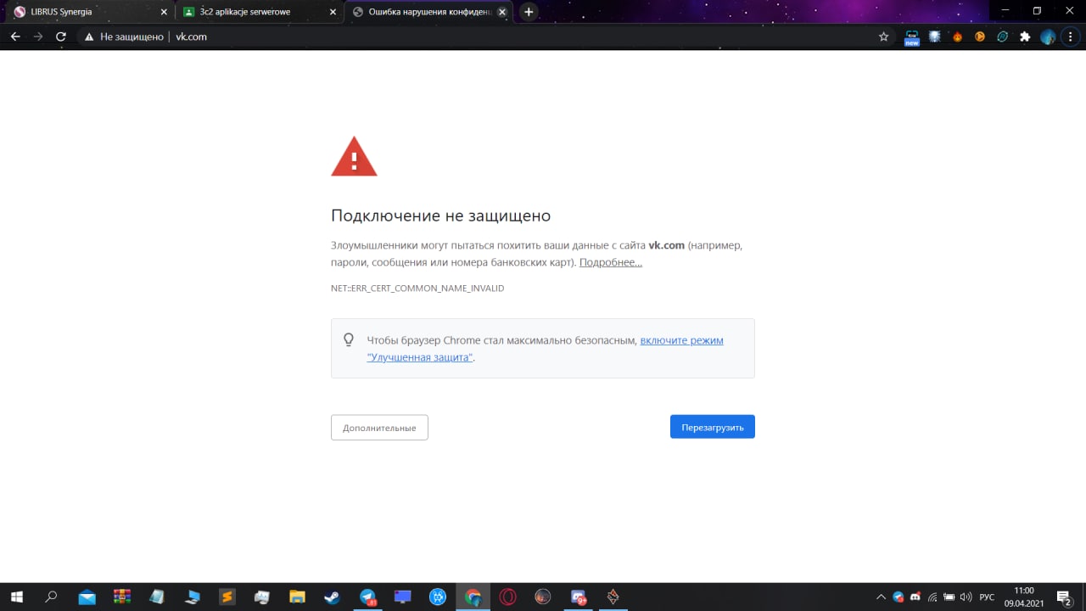Open the volume tray control
This screenshot has height=611, width=1086.
[x=966, y=597]
